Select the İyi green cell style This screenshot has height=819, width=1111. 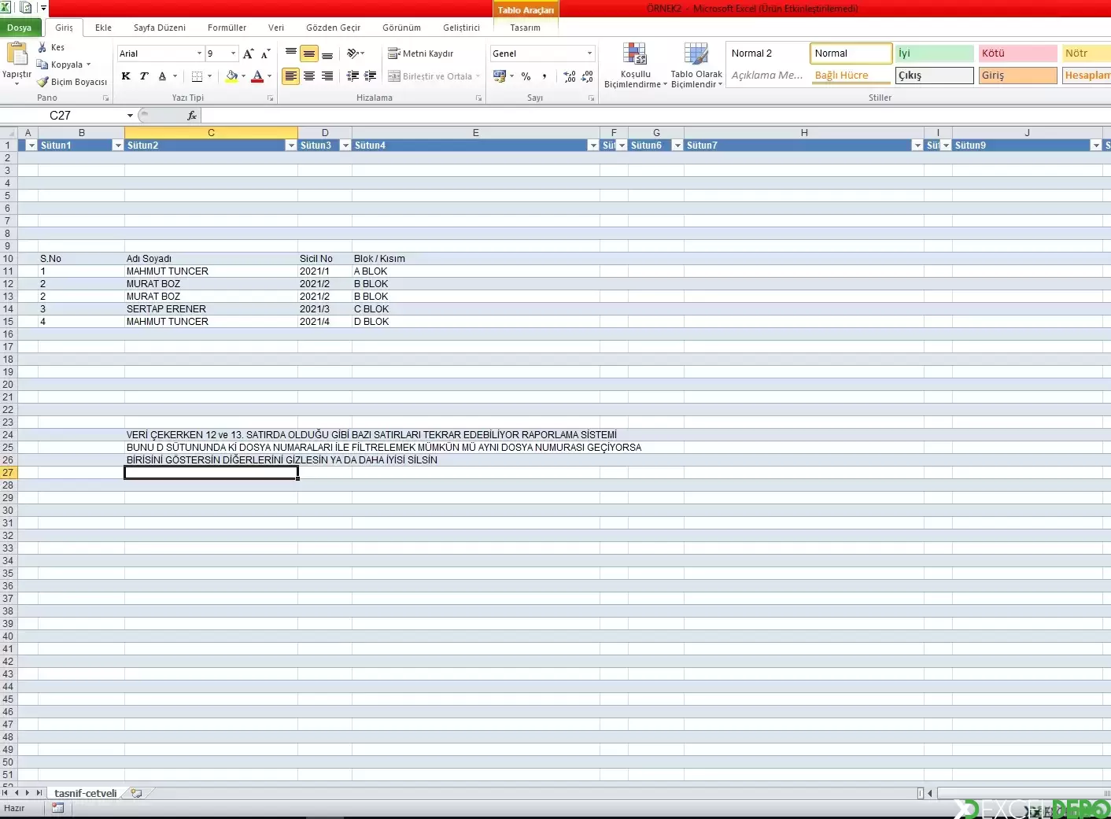[x=935, y=53]
